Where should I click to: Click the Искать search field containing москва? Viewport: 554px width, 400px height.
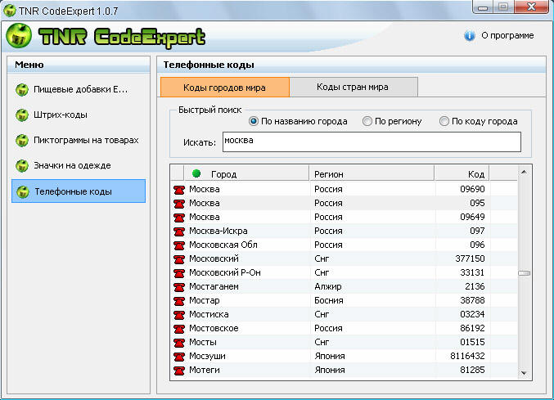coord(372,142)
